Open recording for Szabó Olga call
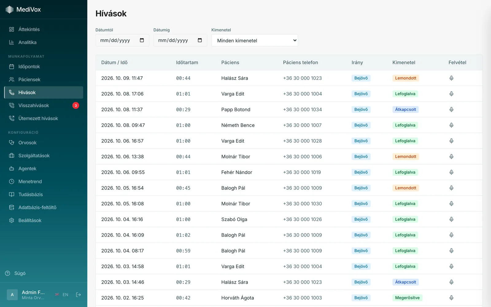The image size is (491, 307). coord(451,219)
